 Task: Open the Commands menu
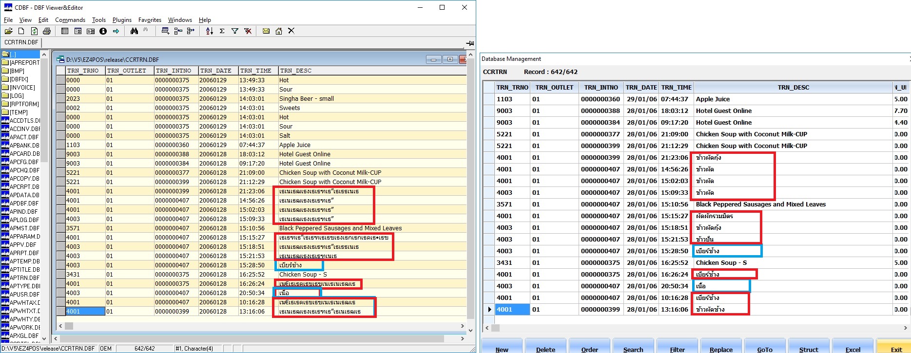coord(70,20)
